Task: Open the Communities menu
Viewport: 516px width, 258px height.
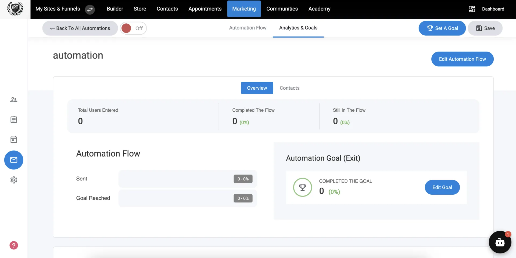Action: pos(282,9)
